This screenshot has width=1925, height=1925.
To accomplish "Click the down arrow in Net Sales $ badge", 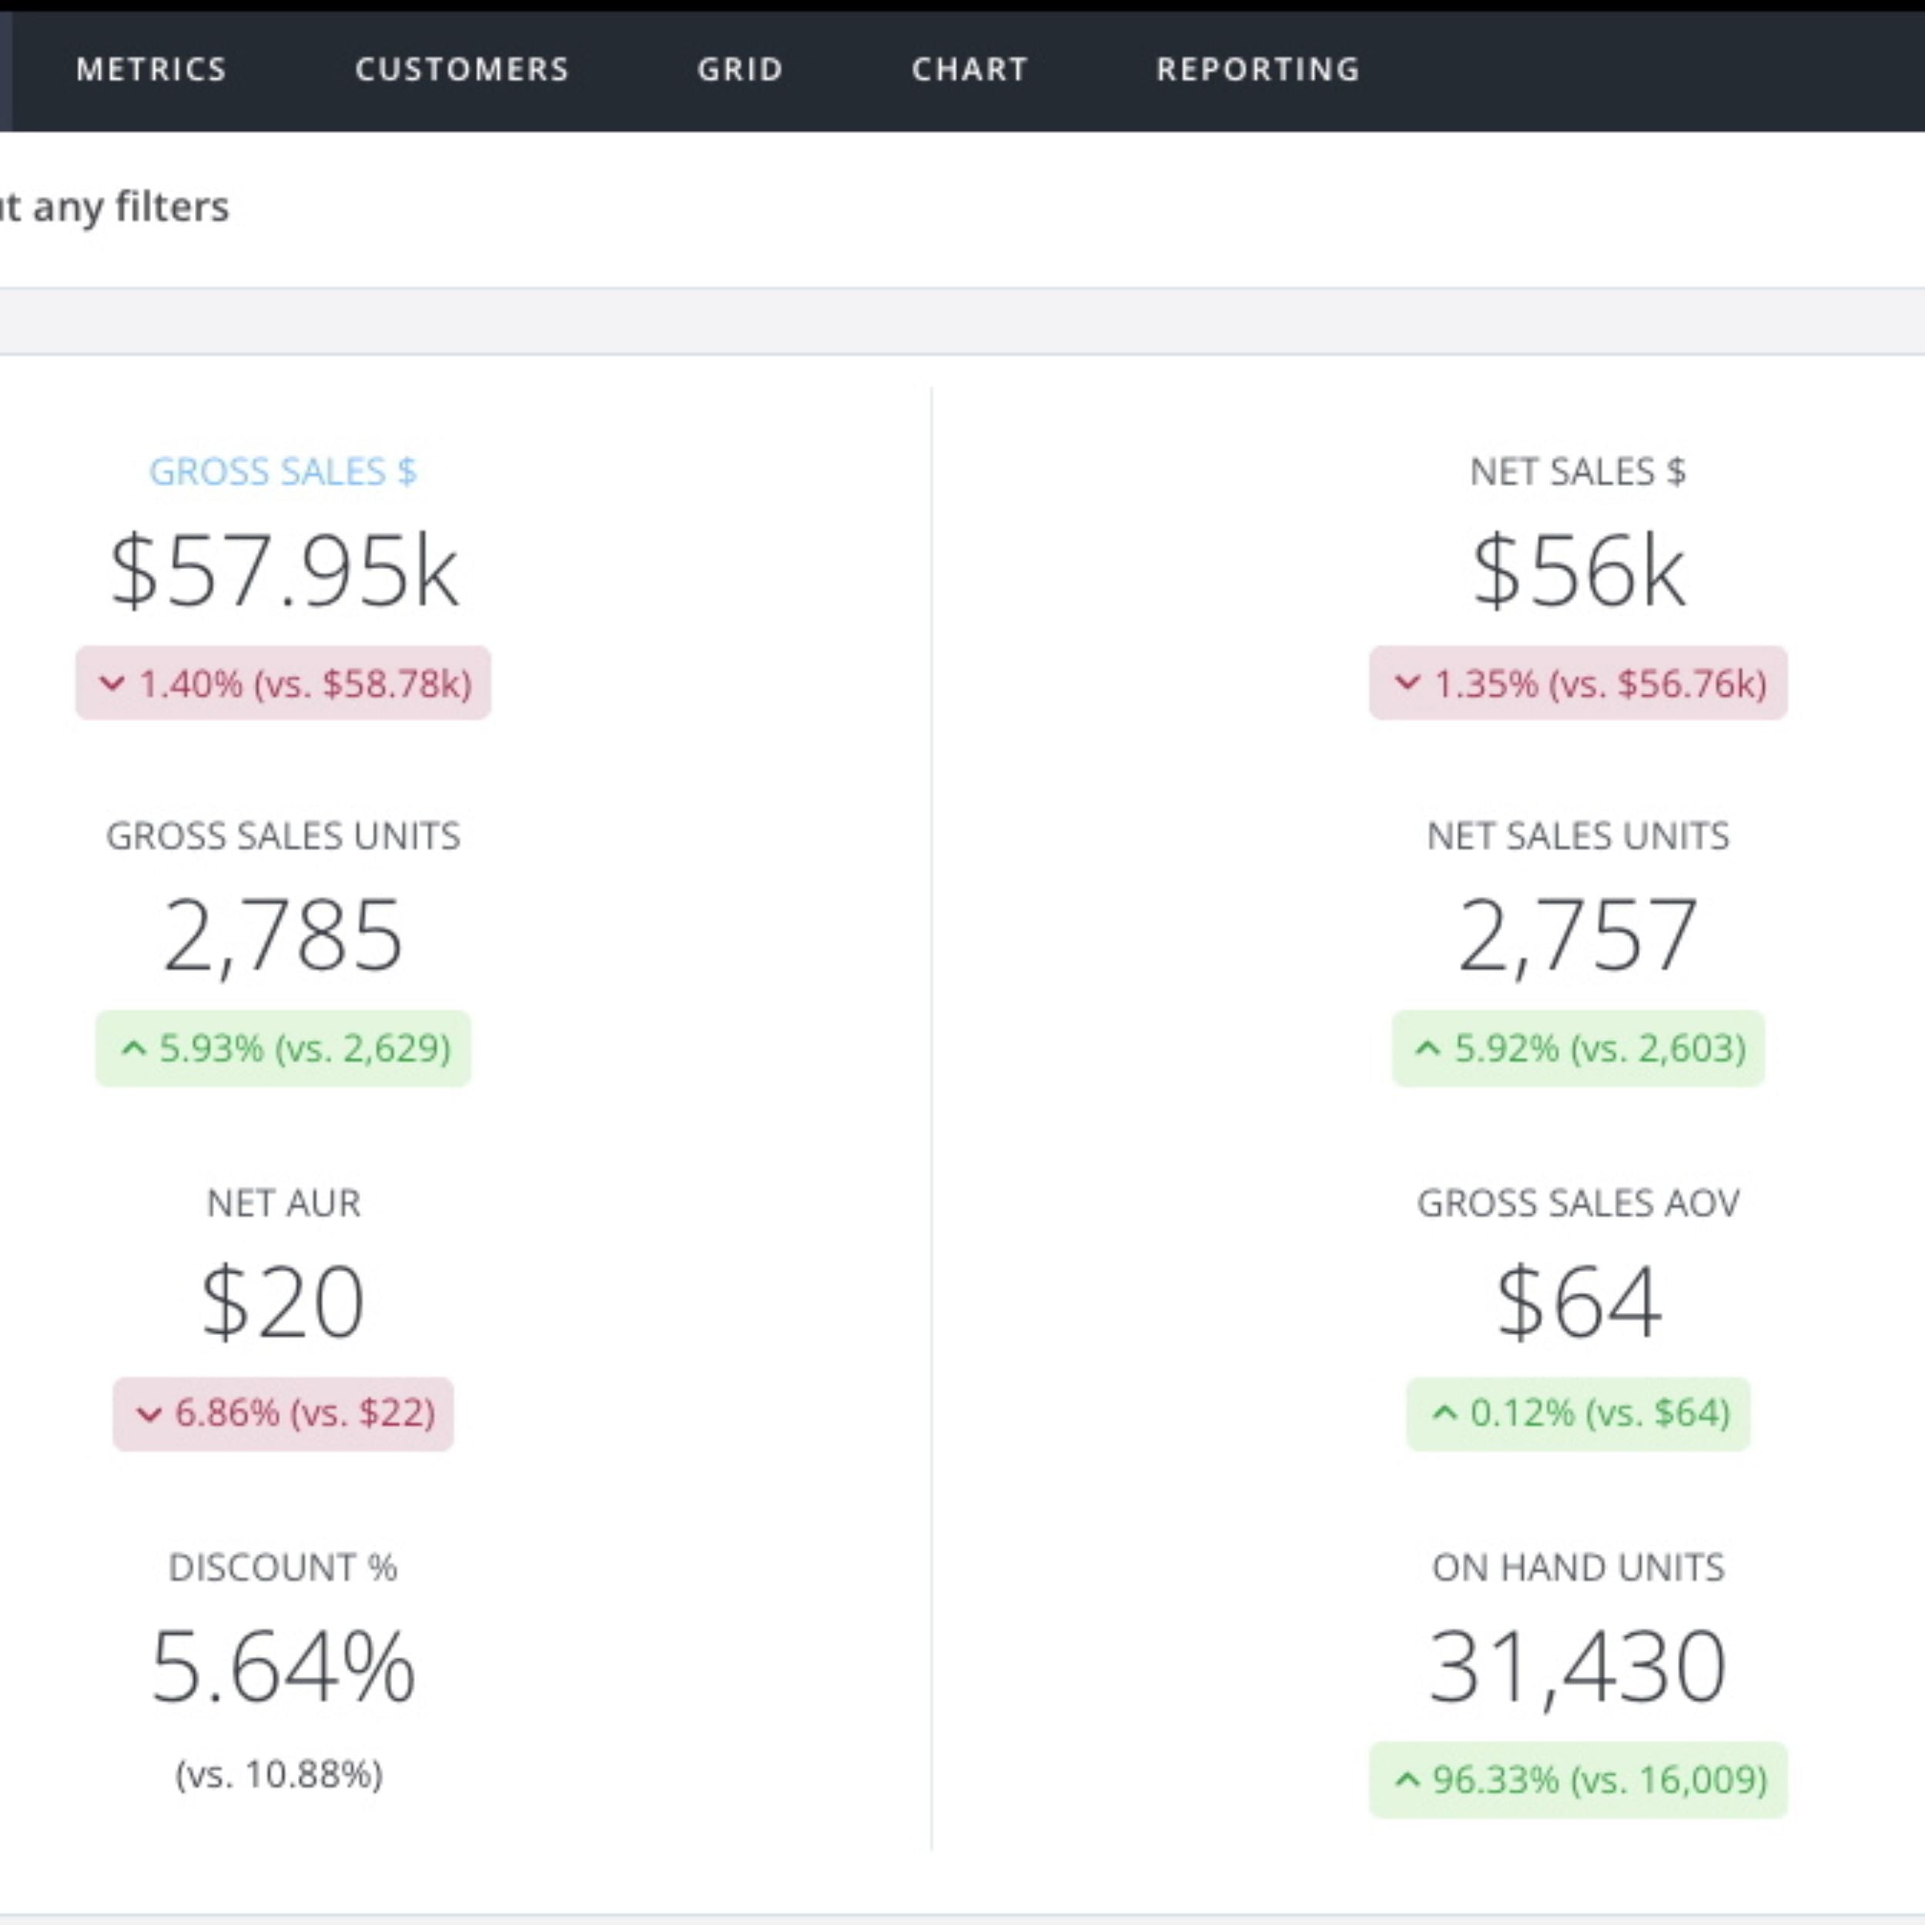I will (x=1406, y=684).
